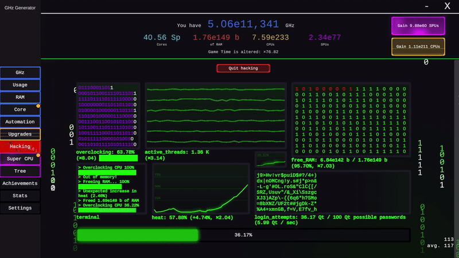Viewport: 459px width, 258px height.
Task: Click the orange notification dot on Core
Action: [38, 106]
